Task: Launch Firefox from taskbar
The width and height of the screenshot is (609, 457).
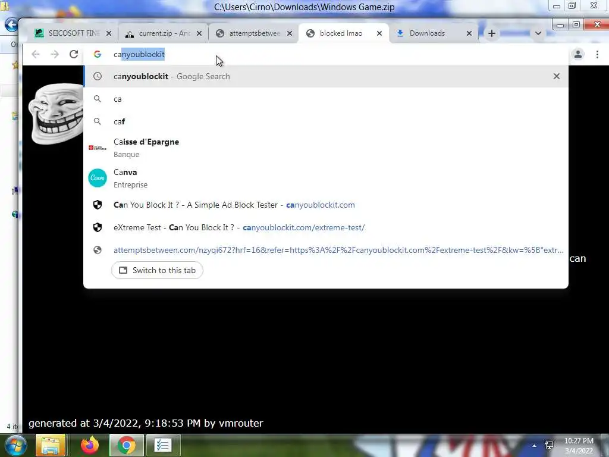Action: 90,445
